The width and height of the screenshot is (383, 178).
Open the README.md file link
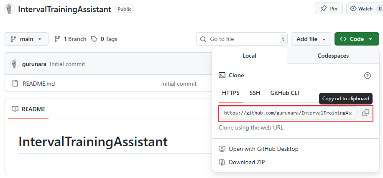pos(38,84)
